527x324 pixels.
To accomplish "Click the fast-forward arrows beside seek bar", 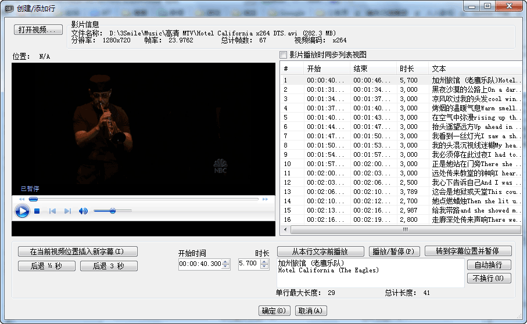I will (x=265, y=199).
